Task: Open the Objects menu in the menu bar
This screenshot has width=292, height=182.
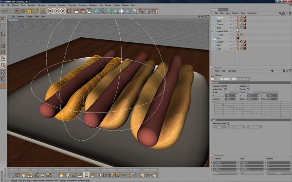Action: 15,5
